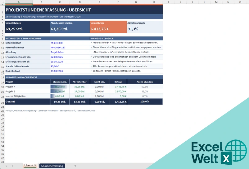The width and height of the screenshot is (249, 169).
Task: Click the Interne Tätigkeiten row label
Action: [x=16, y=96]
